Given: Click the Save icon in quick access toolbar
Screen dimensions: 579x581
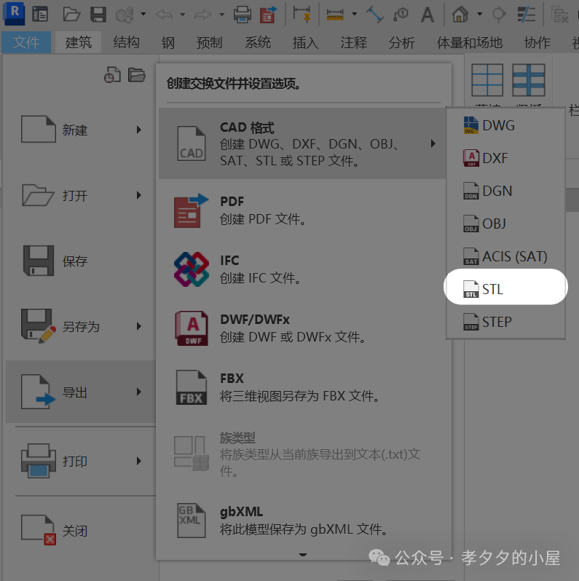Looking at the screenshot, I should pyautogui.click(x=98, y=14).
